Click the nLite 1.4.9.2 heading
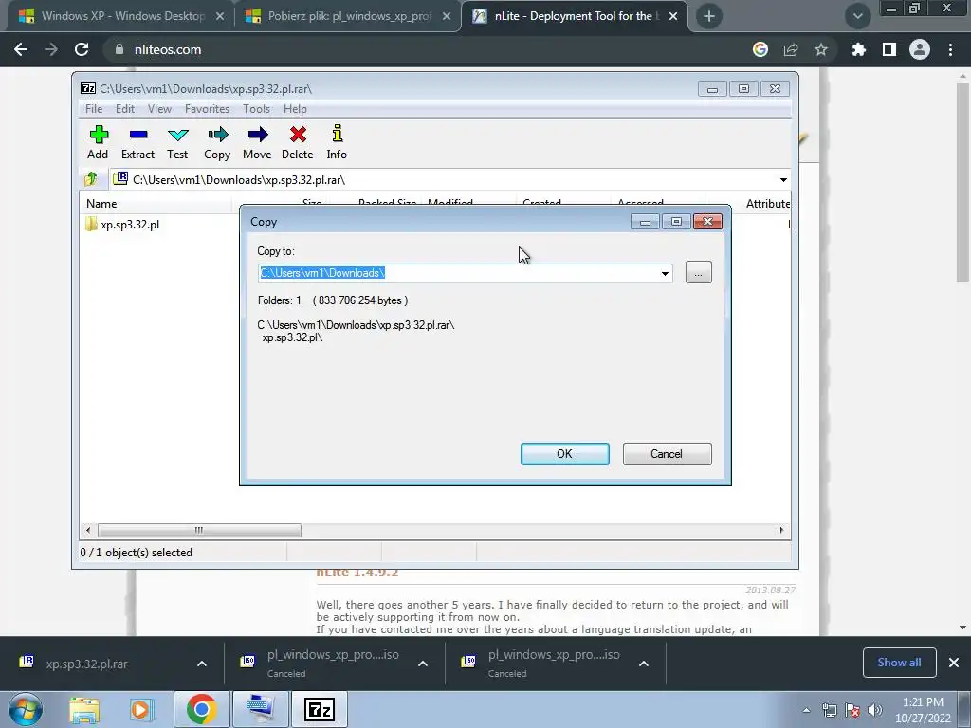 click(x=357, y=573)
